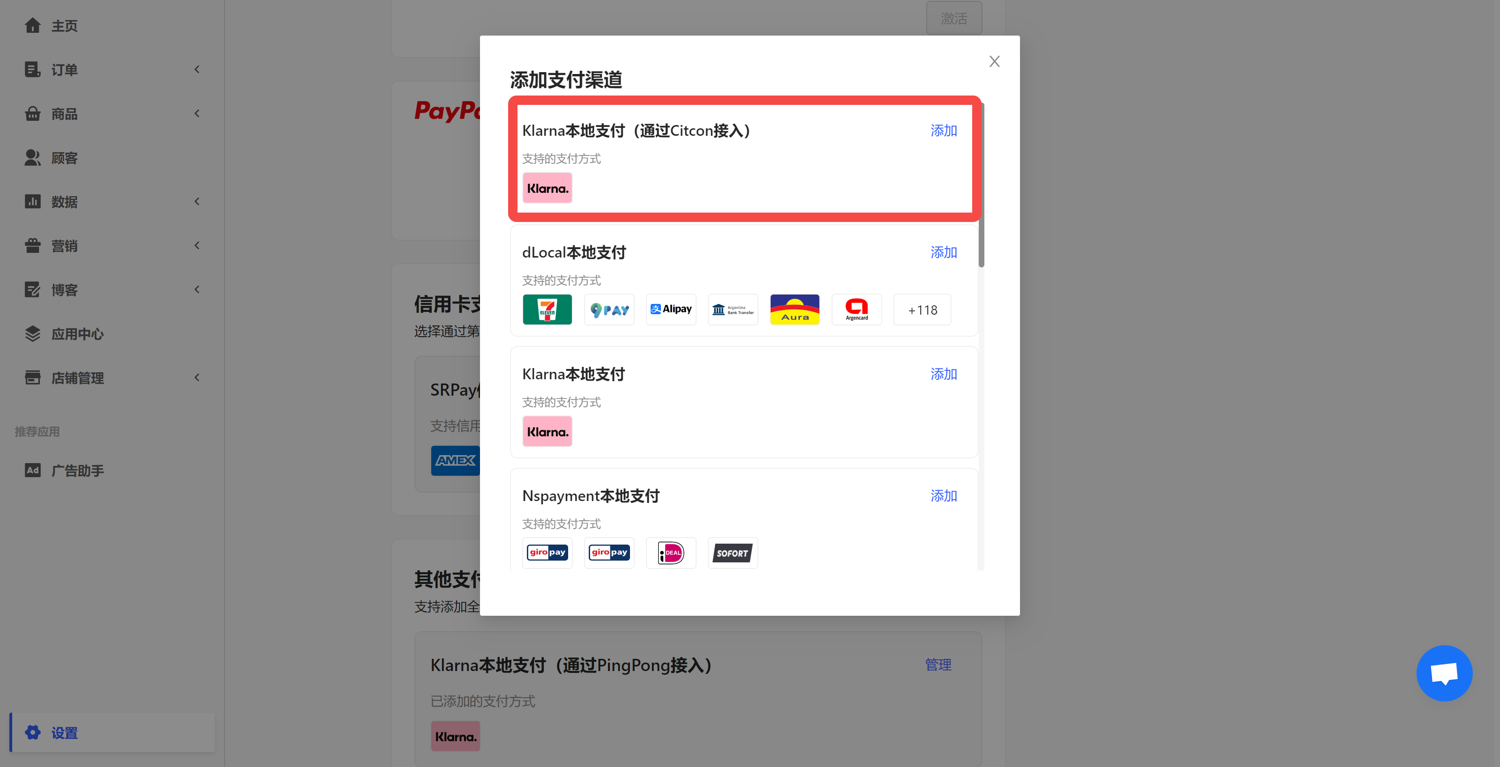Add dLocal本地支付 channel
The height and width of the screenshot is (767, 1500).
point(943,252)
